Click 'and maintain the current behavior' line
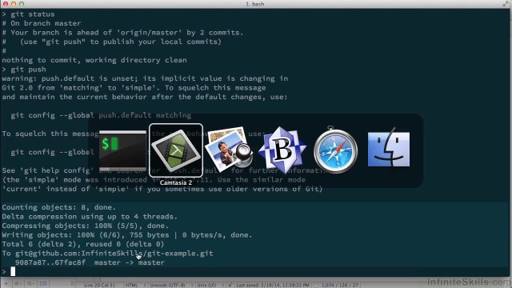Image resolution: width=512 pixels, height=288 pixels. [x=145, y=97]
